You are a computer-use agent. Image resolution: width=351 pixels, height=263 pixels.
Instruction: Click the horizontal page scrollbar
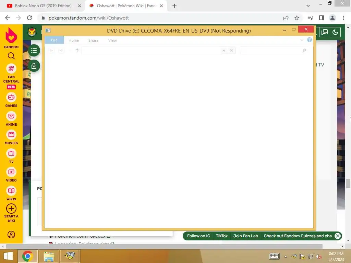(x=164, y=247)
